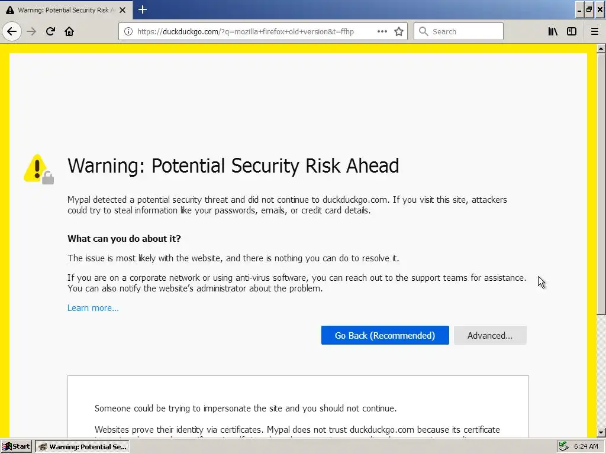This screenshot has width=606, height=454.
Task: Click the network system tray icon
Action: click(x=564, y=446)
